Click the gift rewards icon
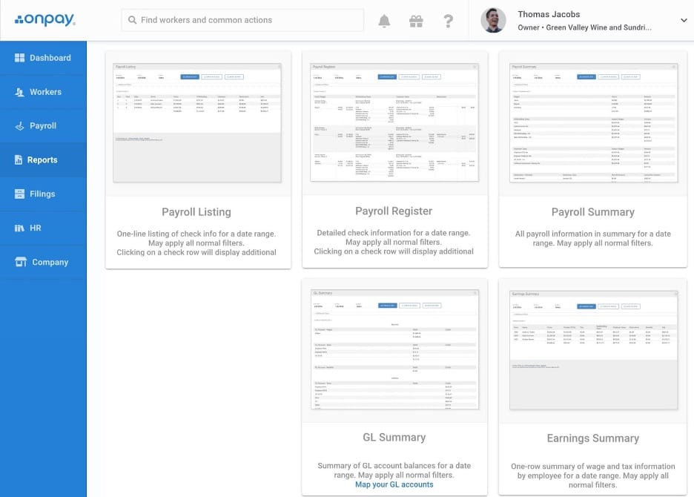Viewport: 694px width, 497px height. coord(416,20)
